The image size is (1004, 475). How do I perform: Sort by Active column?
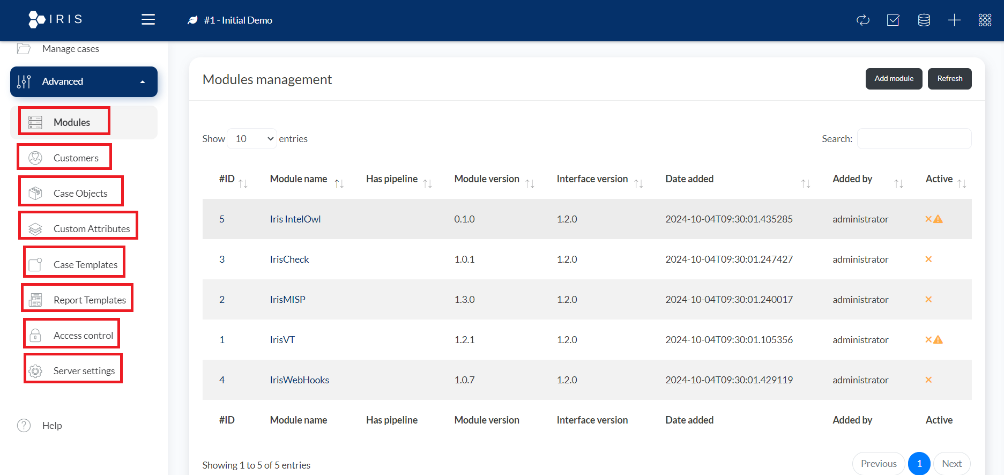pos(946,179)
